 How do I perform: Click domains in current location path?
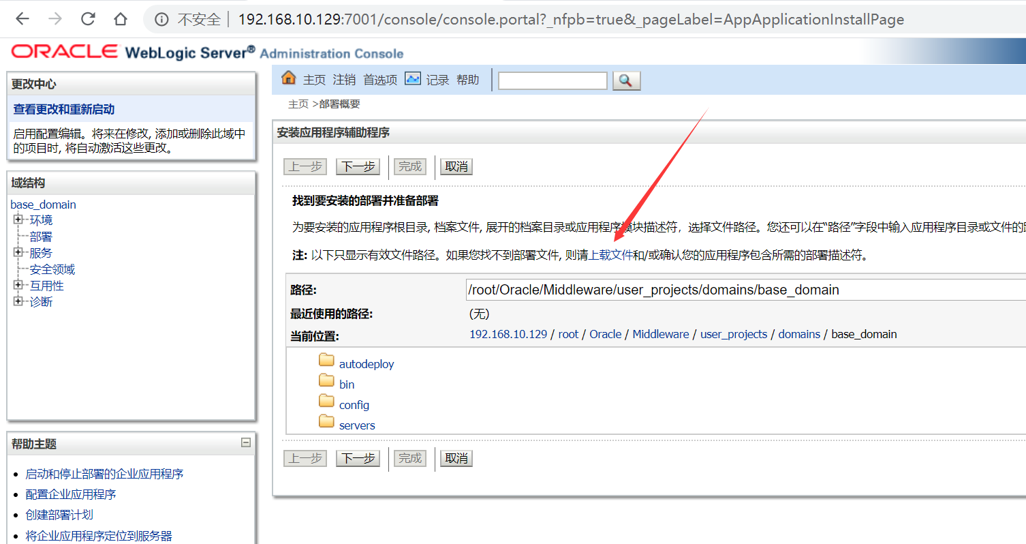799,334
